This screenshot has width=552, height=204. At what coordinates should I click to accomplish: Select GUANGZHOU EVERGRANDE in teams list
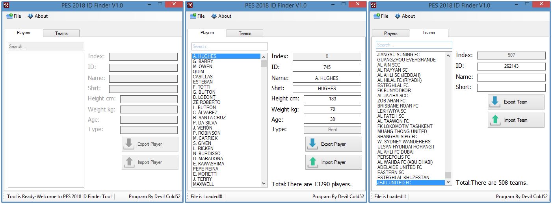click(411, 60)
